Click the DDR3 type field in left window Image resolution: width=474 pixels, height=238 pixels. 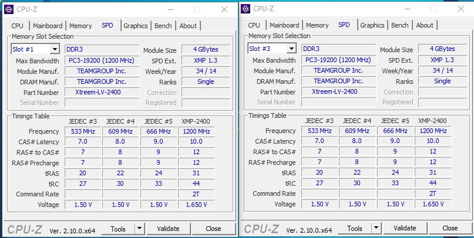(102, 49)
